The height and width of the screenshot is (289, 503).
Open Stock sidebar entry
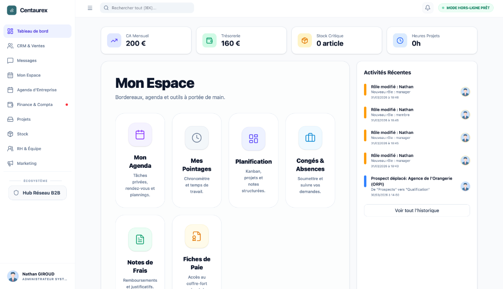(x=37, y=134)
